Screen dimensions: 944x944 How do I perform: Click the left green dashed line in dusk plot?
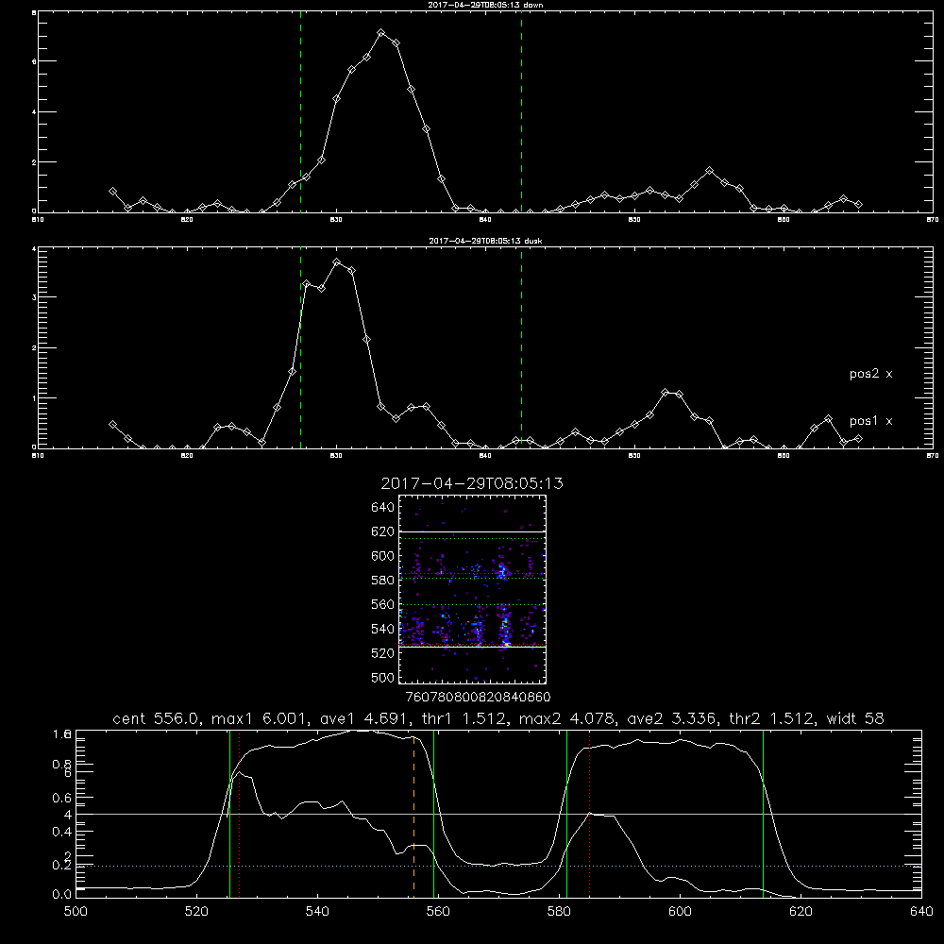(300, 349)
